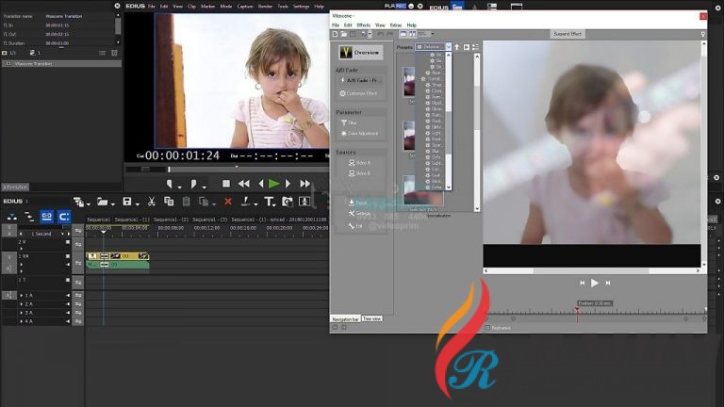
Task: Open the Extras menu in Vitascene
Action: (x=395, y=24)
